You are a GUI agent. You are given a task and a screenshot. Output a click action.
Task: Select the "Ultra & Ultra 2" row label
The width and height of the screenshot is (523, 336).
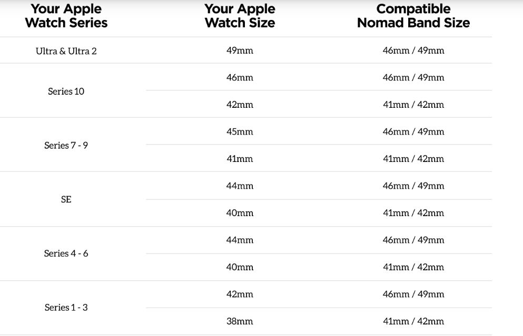(66, 51)
